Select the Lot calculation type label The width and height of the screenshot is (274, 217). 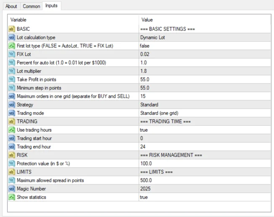(x=36, y=37)
